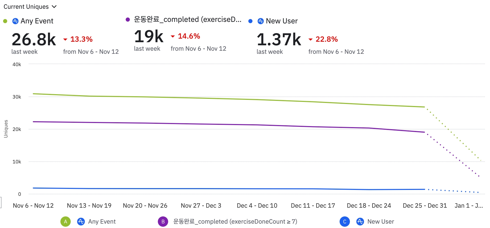This screenshot has height=228, width=490.
Task: Click the green A legend badge
Action: (x=66, y=222)
